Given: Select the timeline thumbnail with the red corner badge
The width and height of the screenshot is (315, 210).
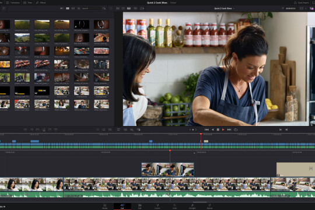Looking at the screenshot, I should point(22,104).
